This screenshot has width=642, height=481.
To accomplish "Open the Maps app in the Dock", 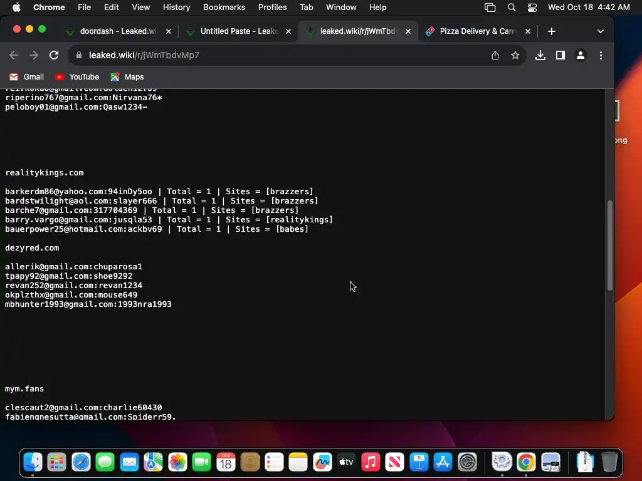I will [x=154, y=462].
